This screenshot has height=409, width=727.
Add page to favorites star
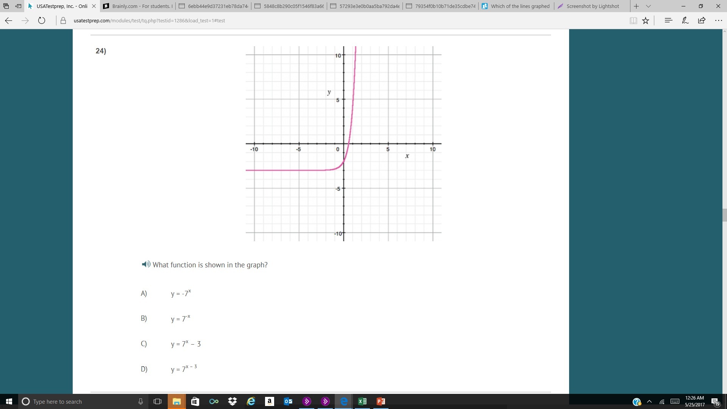pyautogui.click(x=646, y=20)
